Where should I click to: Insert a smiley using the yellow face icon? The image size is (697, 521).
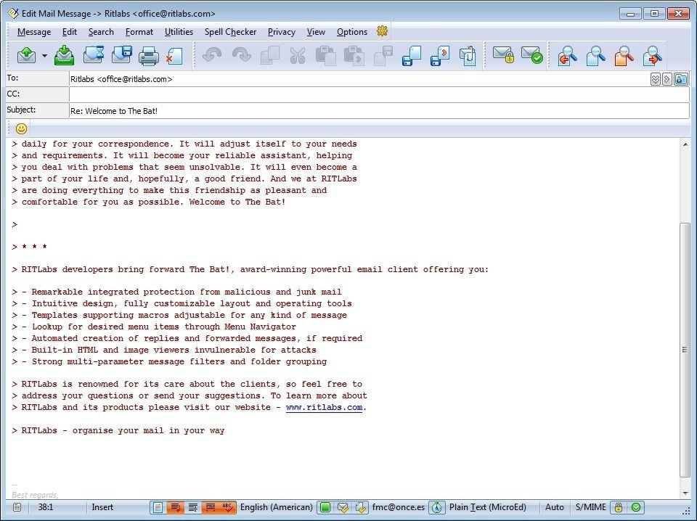[x=21, y=129]
